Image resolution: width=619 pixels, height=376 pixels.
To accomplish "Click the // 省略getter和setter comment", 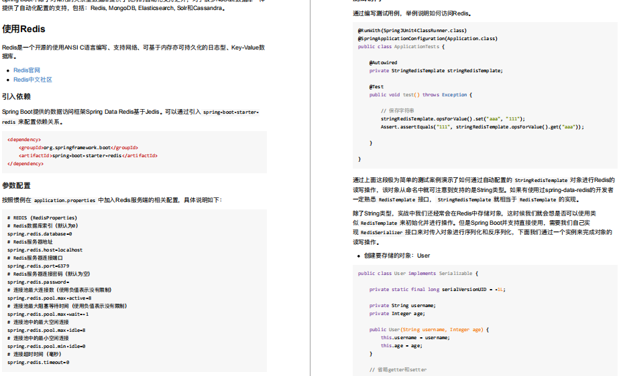I will [398, 370].
